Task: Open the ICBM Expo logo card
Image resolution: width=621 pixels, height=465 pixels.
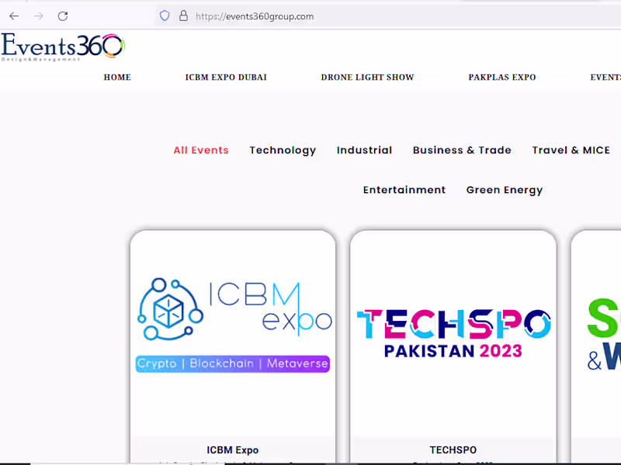Action: coord(234,325)
